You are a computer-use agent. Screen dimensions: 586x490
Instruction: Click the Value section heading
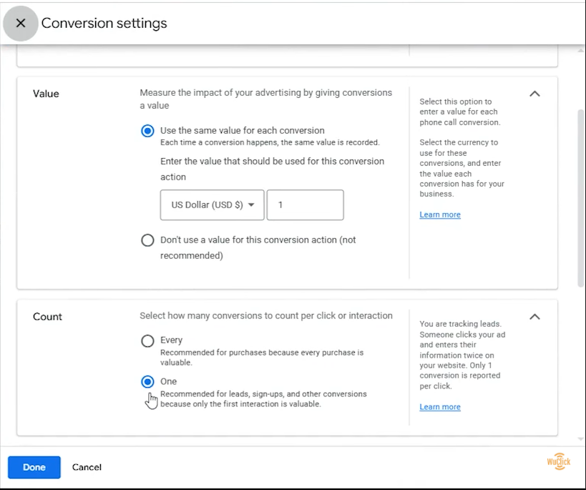click(x=46, y=94)
